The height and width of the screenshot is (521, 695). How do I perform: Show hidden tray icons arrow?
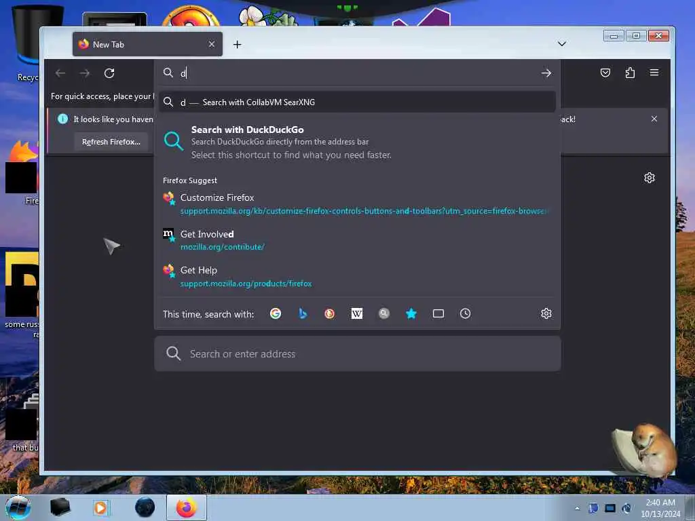pos(577,508)
